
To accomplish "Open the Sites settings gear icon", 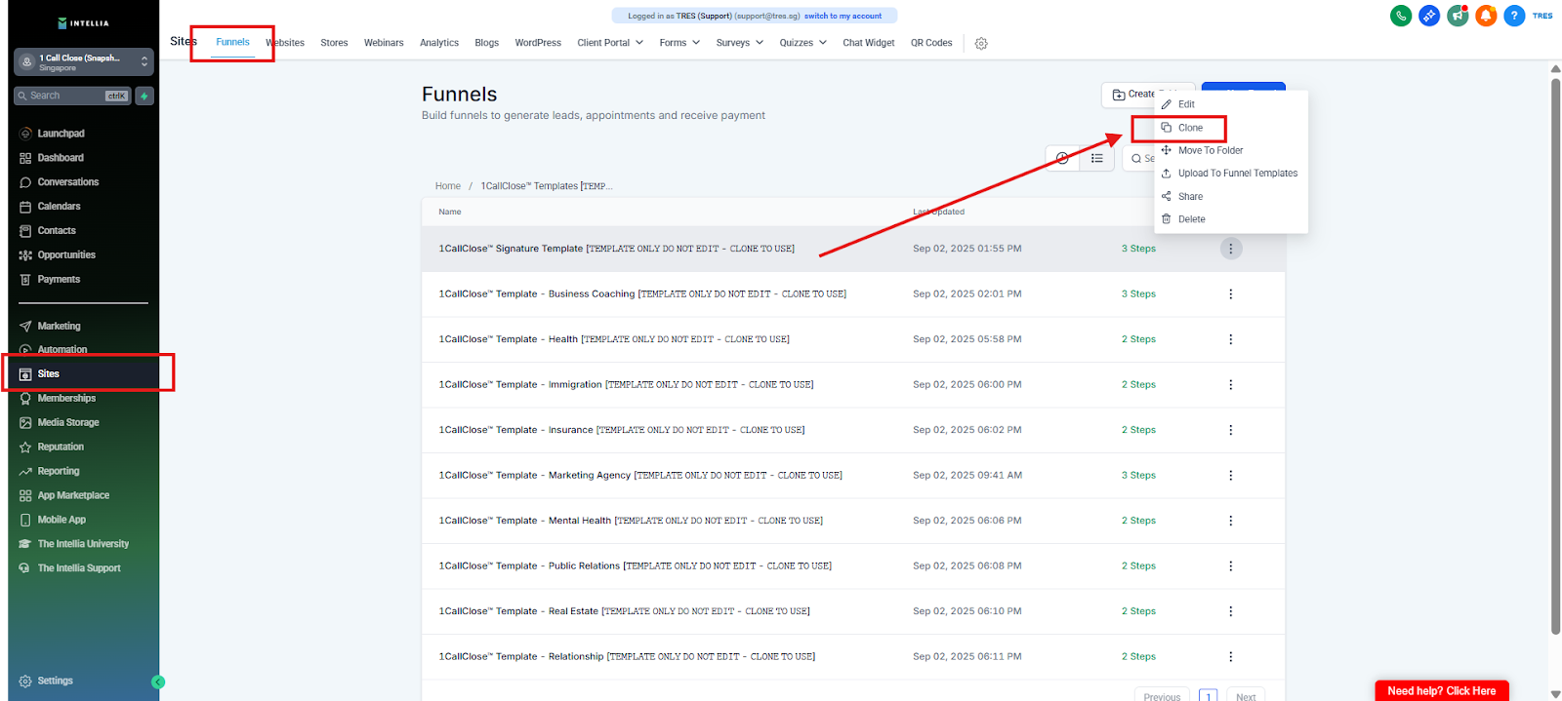I will pyautogui.click(x=981, y=43).
